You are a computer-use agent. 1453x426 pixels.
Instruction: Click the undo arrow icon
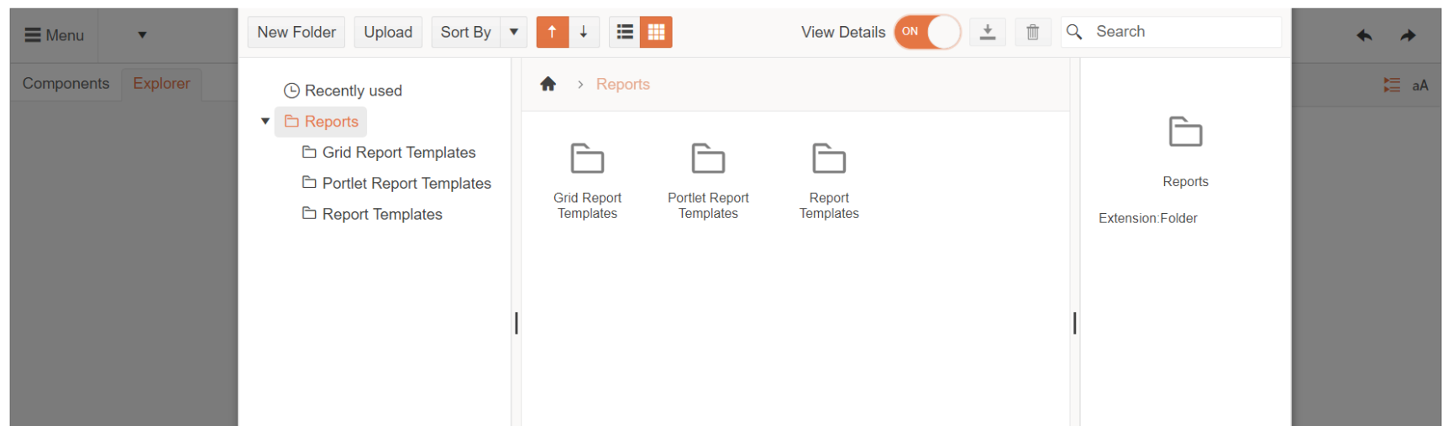point(1364,35)
